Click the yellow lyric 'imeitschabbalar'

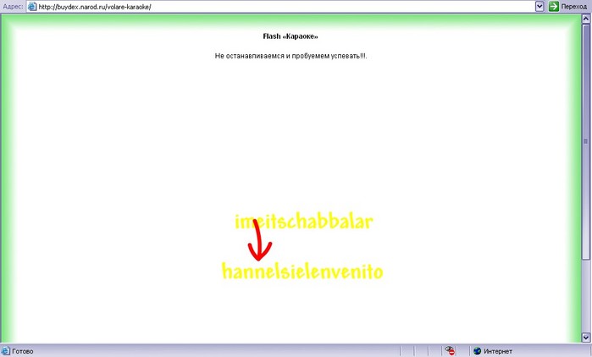(304, 222)
